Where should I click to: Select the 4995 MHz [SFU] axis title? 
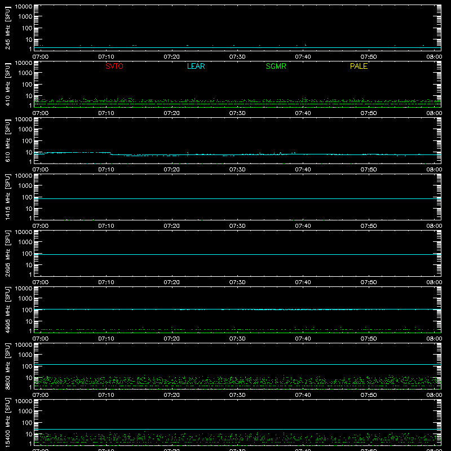click(7, 309)
